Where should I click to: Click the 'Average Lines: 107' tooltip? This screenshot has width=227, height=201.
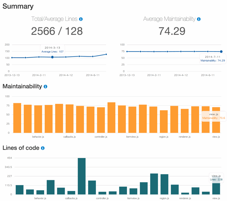coord(52,50)
